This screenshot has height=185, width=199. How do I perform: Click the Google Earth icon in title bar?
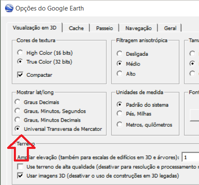[x=9, y=8]
